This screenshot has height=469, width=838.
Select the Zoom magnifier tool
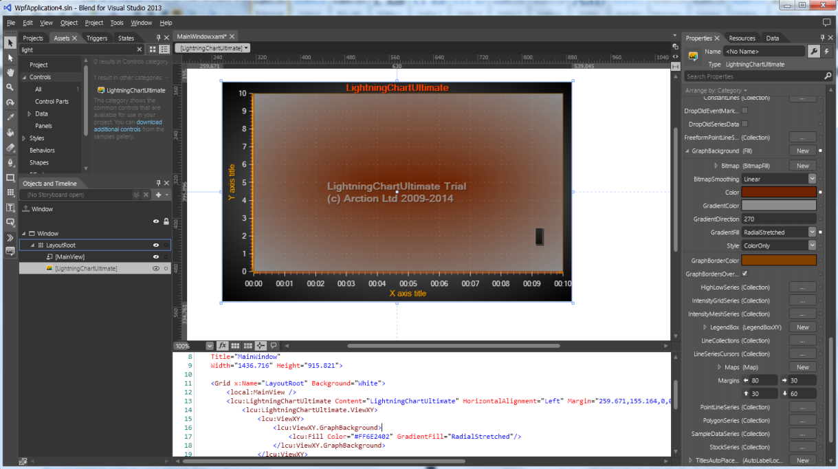(x=10, y=87)
